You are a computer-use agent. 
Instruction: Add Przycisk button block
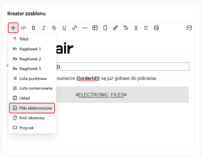click(32, 128)
